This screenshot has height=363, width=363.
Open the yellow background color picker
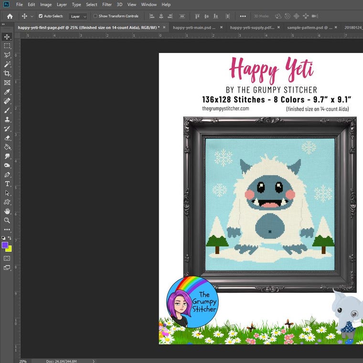pos(9,249)
